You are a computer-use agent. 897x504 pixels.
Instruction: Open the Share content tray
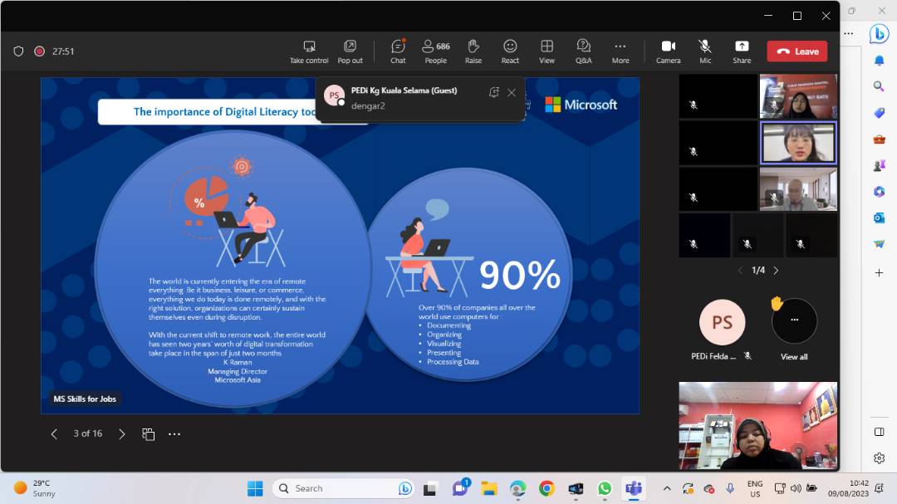[742, 51]
